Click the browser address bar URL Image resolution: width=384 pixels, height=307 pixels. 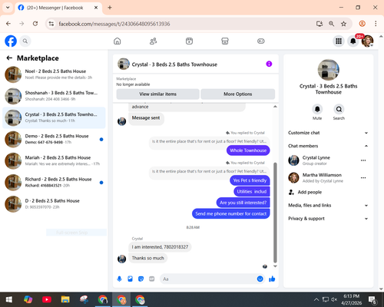114,24
